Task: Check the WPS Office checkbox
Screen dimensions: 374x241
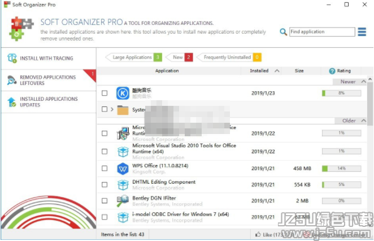Action: click(x=105, y=168)
